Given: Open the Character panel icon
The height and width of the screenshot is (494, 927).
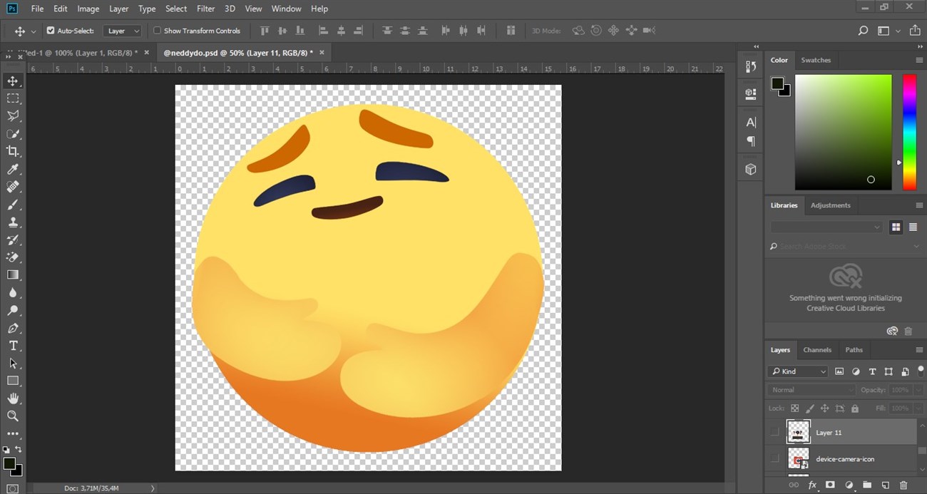Looking at the screenshot, I should coord(750,122).
